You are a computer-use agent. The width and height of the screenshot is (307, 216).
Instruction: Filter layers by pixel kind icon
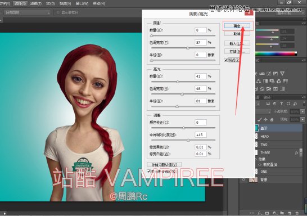click(268, 104)
